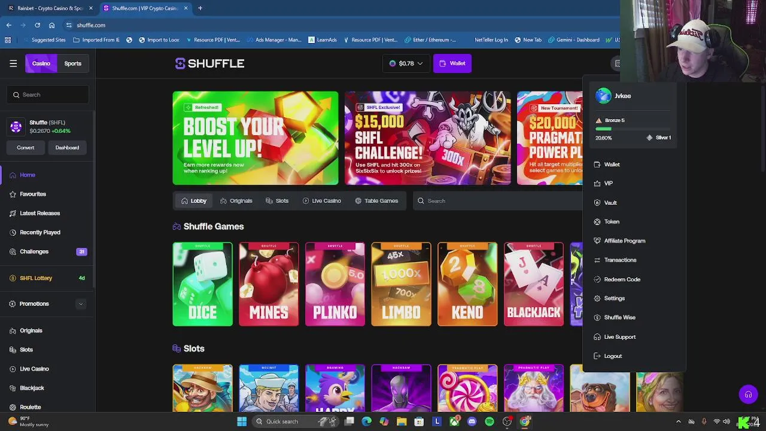Image resolution: width=766 pixels, height=431 pixels.
Task: Open File Explorer from taskbar
Action: click(402, 421)
